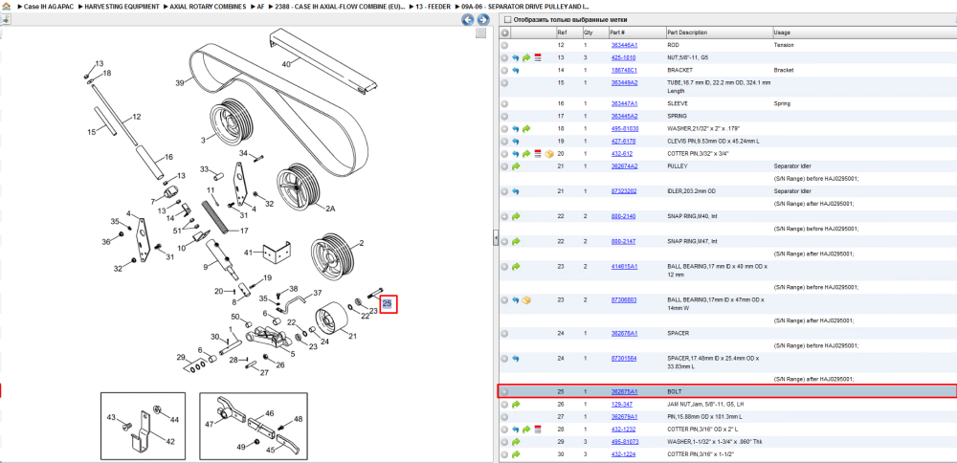Image resolution: width=957 pixels, height=463 pixels.
Task: Select highlighted callout 25 on diagram
Action: point(389,303)
